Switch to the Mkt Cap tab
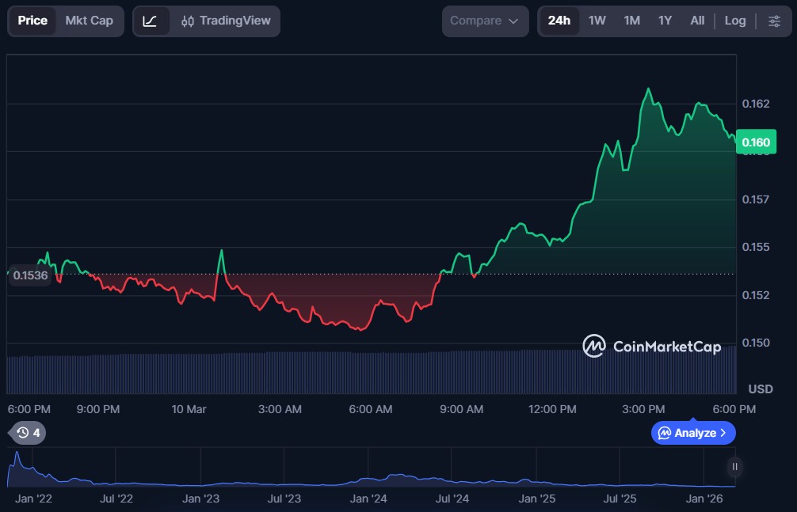The width and height of the screenshot is (797, 512). [89, 21]
